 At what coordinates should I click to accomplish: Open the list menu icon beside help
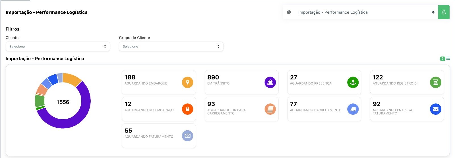coord(448,59)
